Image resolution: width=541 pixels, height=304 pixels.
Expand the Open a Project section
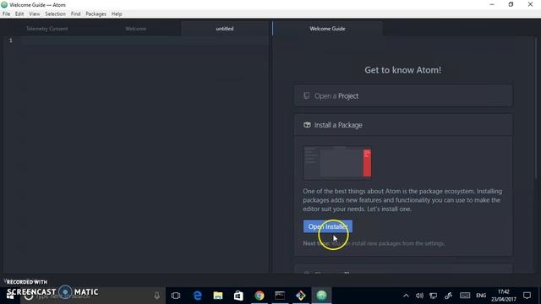pyautogui.click(x=403, y=95)
